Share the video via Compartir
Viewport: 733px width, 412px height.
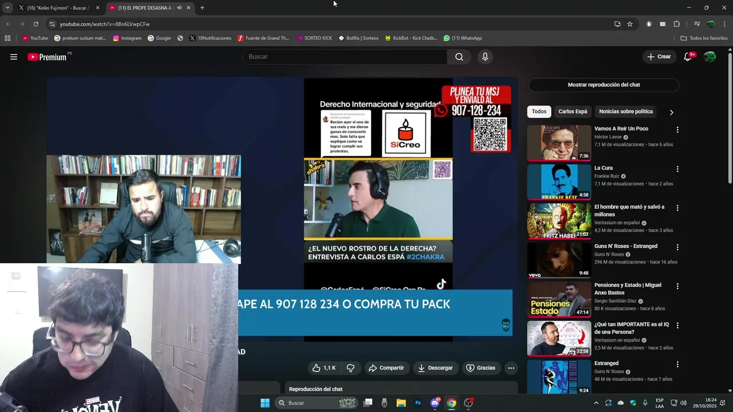tap(387, 368)
